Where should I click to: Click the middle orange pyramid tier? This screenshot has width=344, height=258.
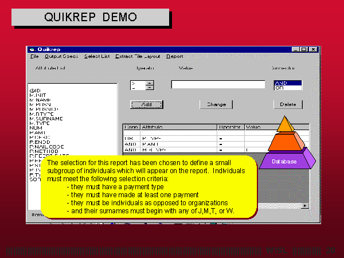[285, 141]
